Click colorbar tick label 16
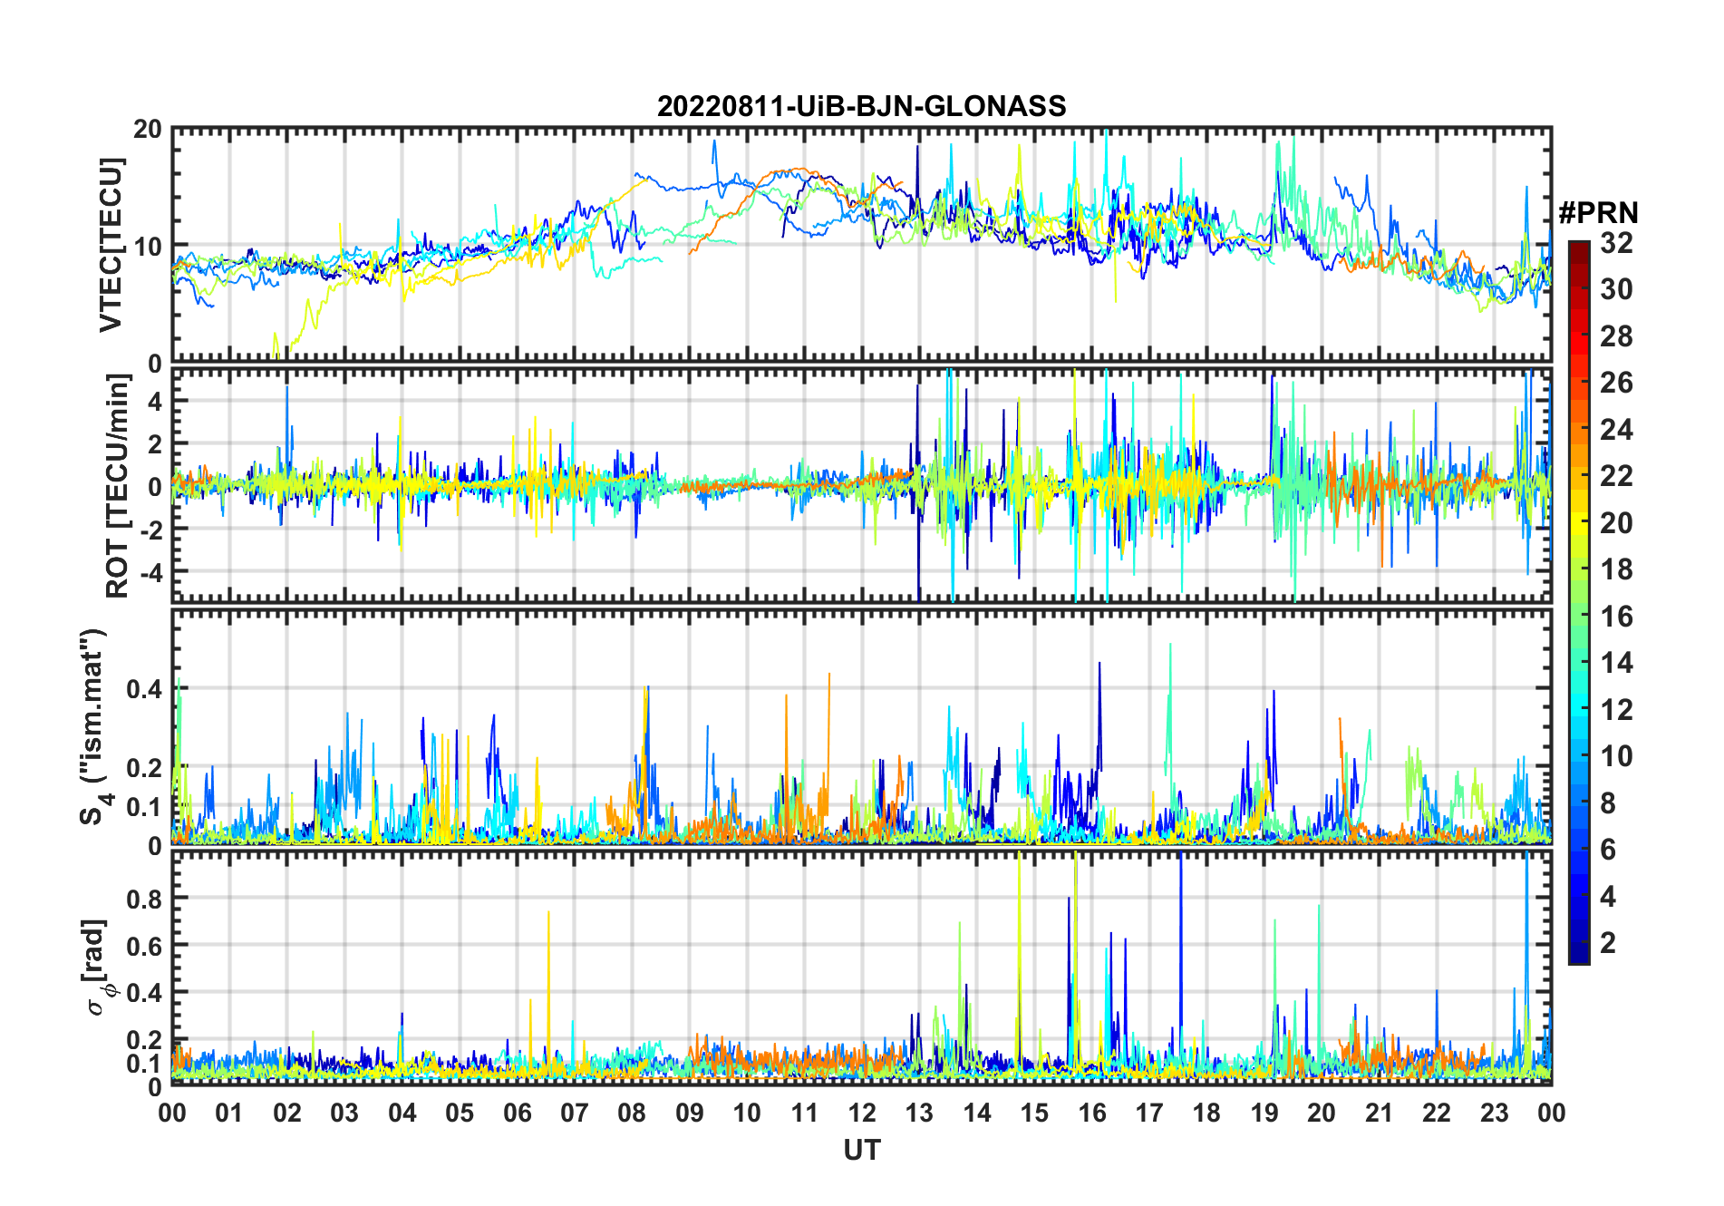Screen dimensions: 1724x1206 1615,617
